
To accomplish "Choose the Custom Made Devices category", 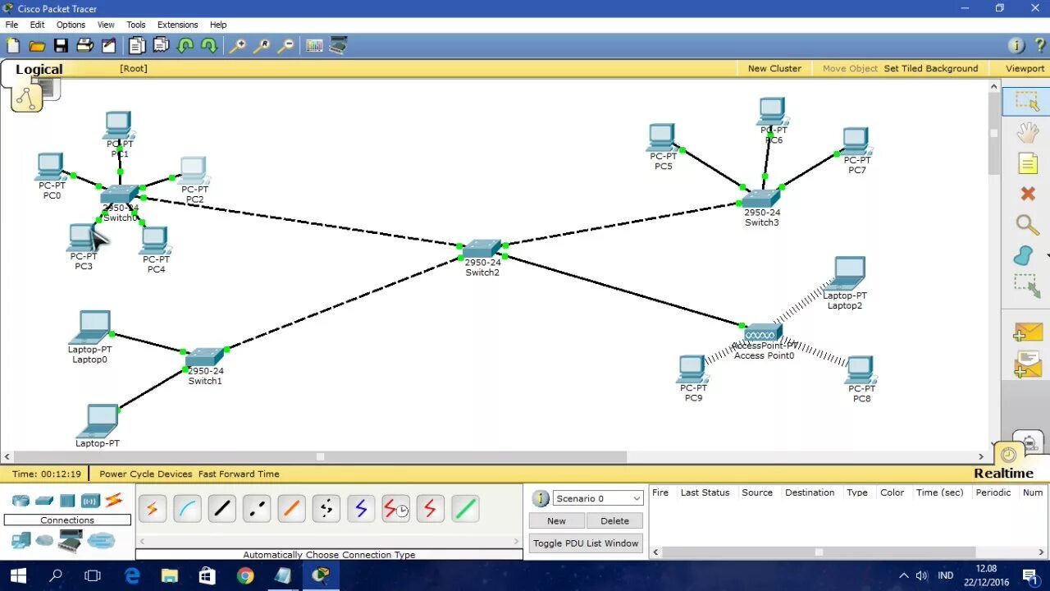I will (x=69, y=541).
